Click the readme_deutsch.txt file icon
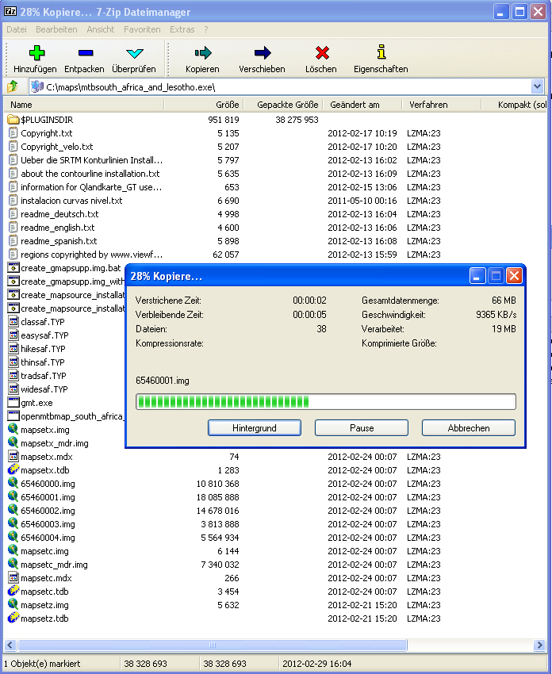Image resolution: width=552 pixels, height=674 pixels. coord(13,213)
